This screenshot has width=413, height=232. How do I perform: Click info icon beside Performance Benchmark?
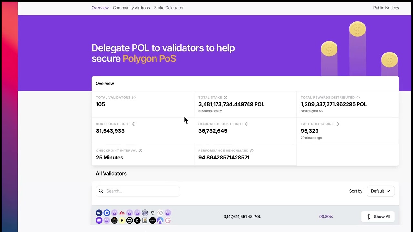click(252, 150)
